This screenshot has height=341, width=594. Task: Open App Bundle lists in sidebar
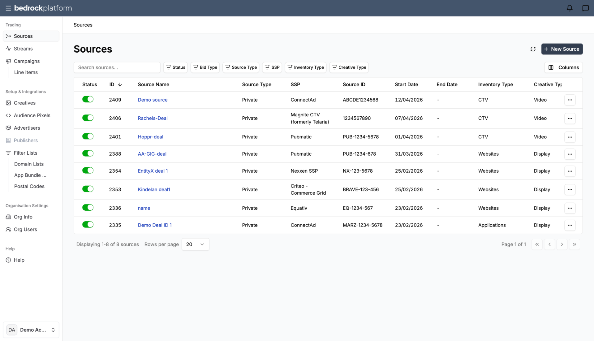click(30, 175)
